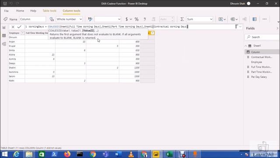This screenshot has height=158, width=280.
Task: Open VLC media player from taskbar
Action: coord(131,154)
